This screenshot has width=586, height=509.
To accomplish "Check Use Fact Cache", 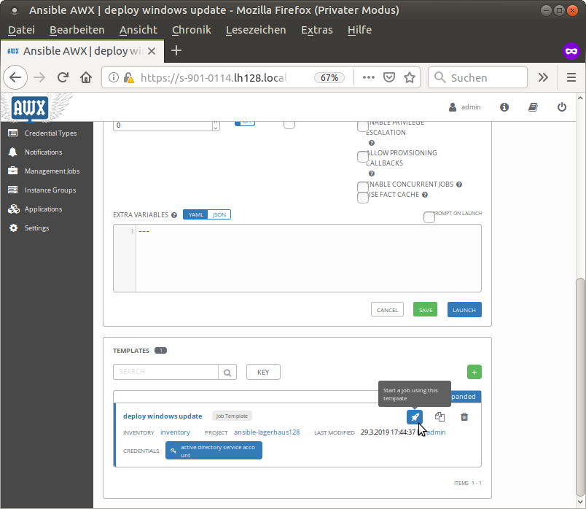I will 363,198.
